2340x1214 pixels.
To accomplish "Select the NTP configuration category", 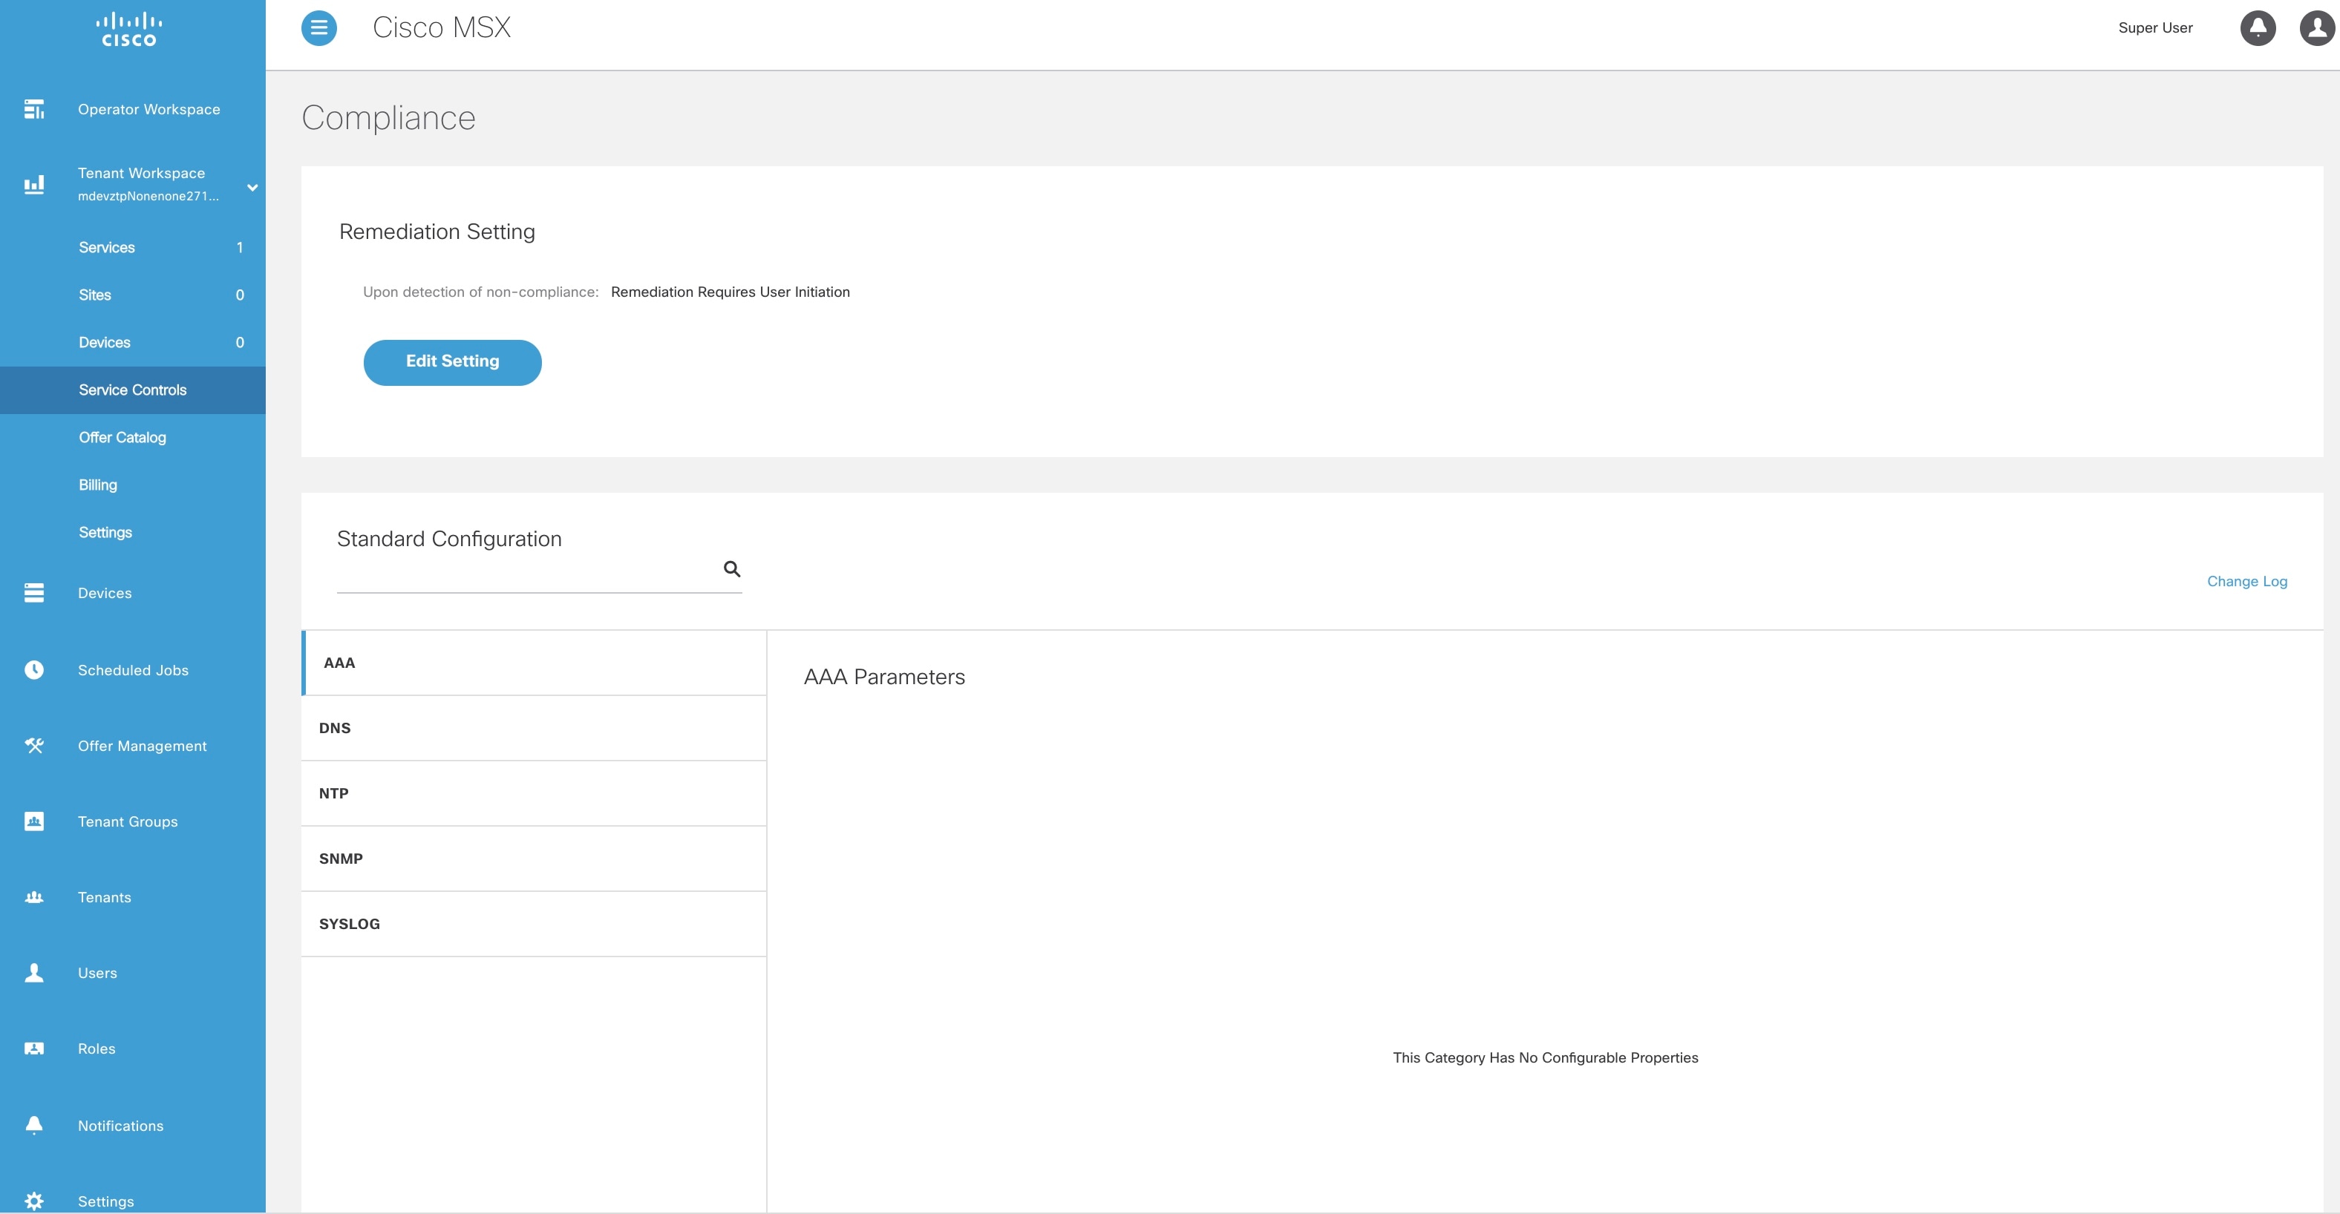I will (534, 793).
